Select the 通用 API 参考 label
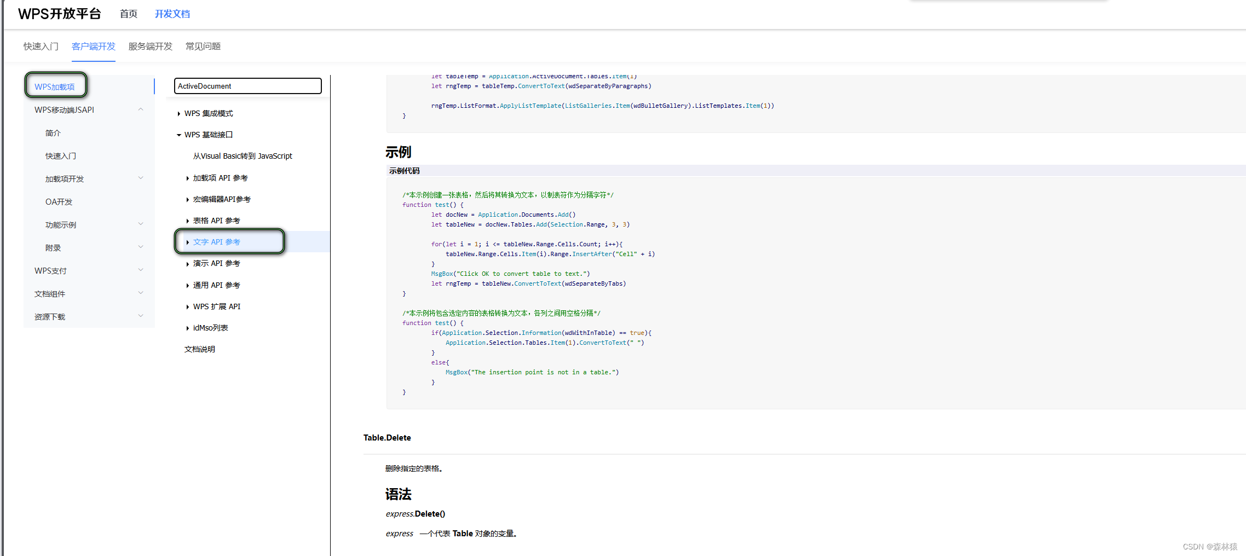Screen dimensions: 1246x556 [x=217, y=285]
